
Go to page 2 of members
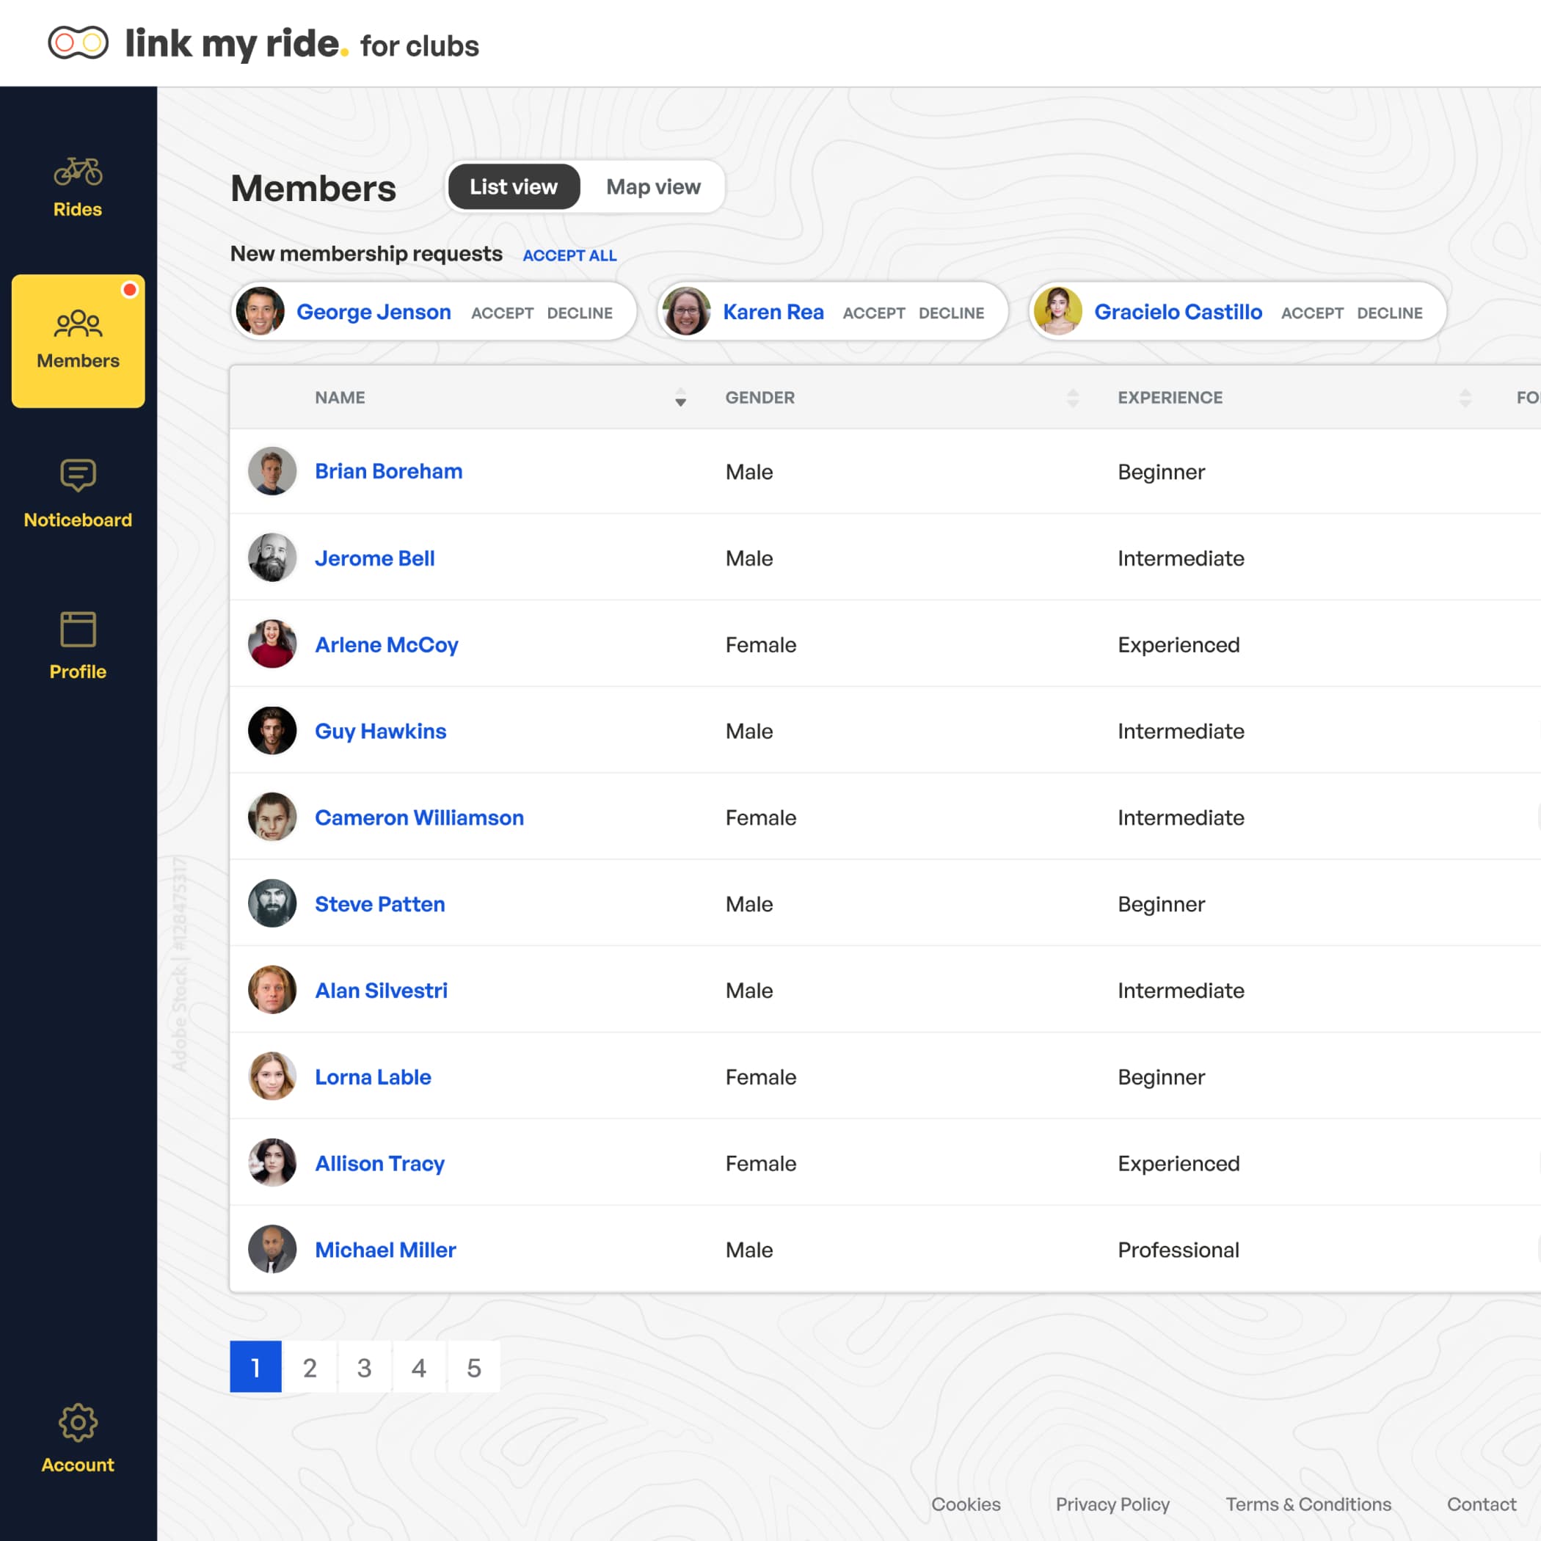(x=310, y=1367)
